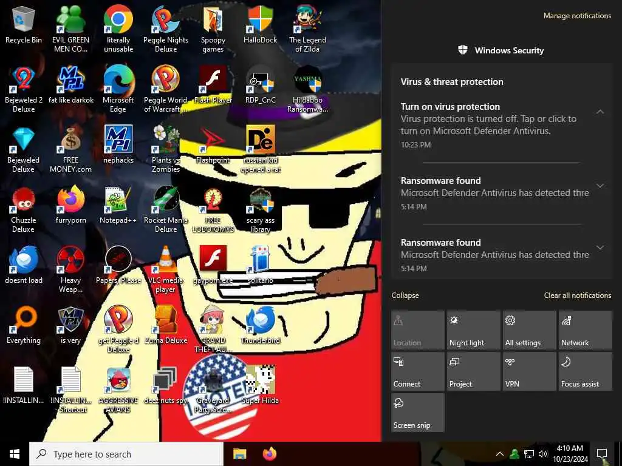Screen dimensions: 622x466
Task: Toggle the Network quick action tile
Action: 586,330
